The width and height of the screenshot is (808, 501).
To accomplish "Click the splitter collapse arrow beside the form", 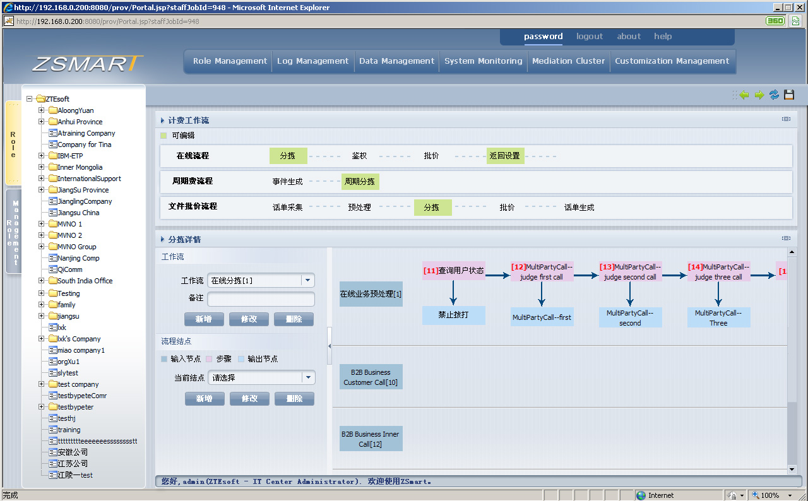I will (x=330, y=346).
